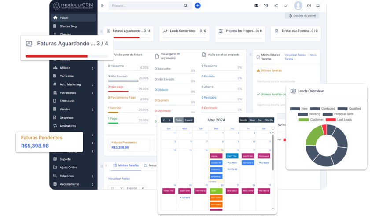Select the Auto Marketing hashtag icon
The height and width of the screenshot is (216, 383).
[55, 84]
